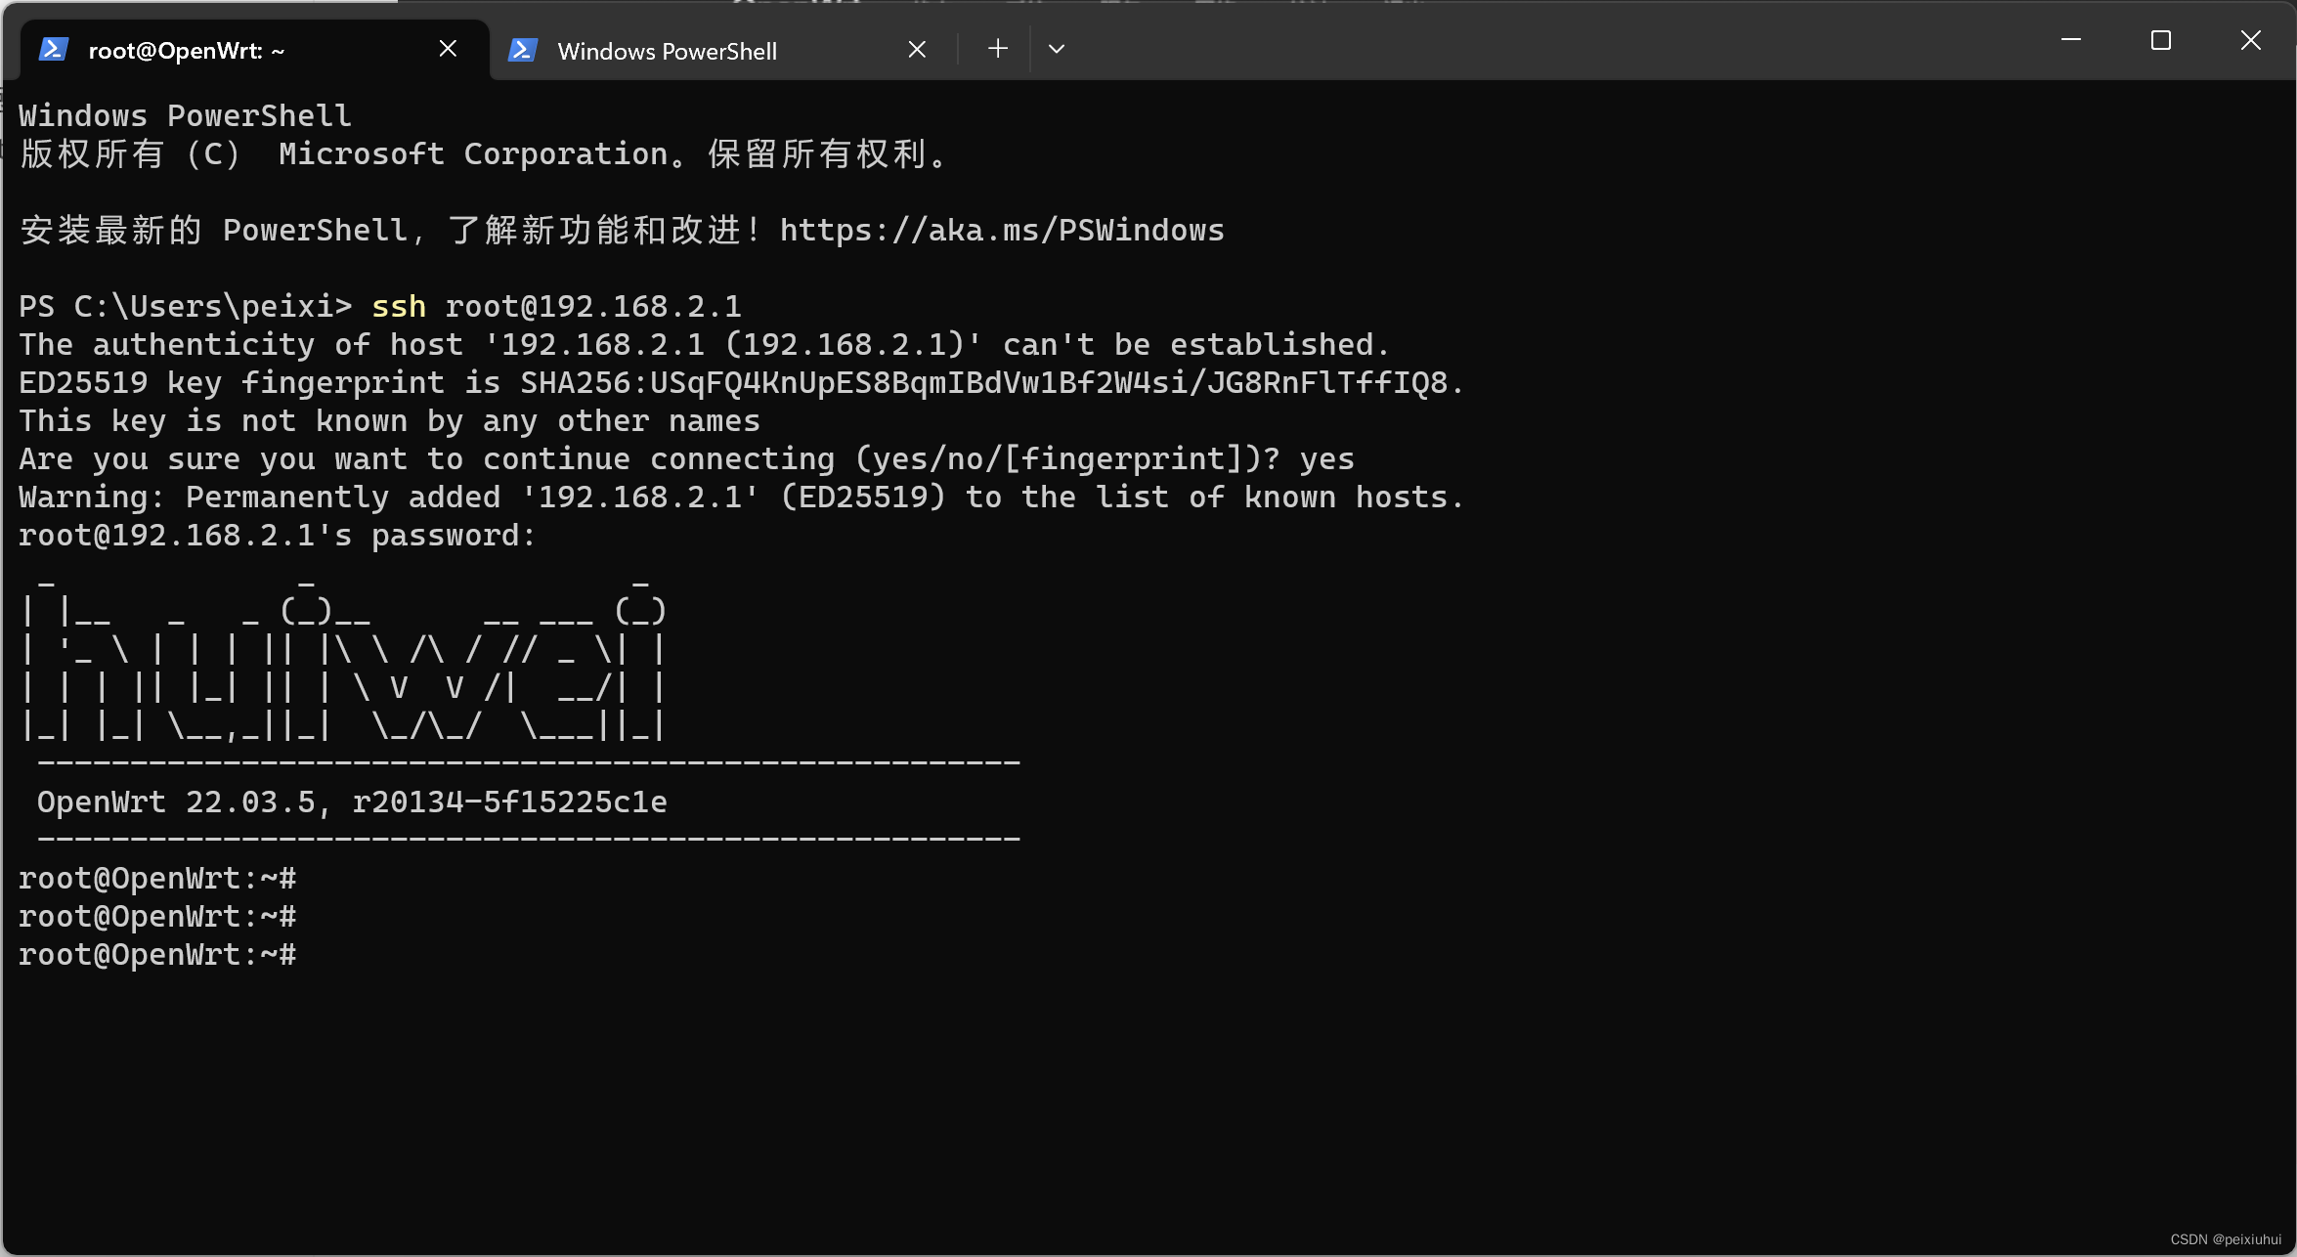Click the active root@OpenWrt prompt line
Image resolution: width=2297 pixels, height=1257 pixels.
click(x=157, y=954)
